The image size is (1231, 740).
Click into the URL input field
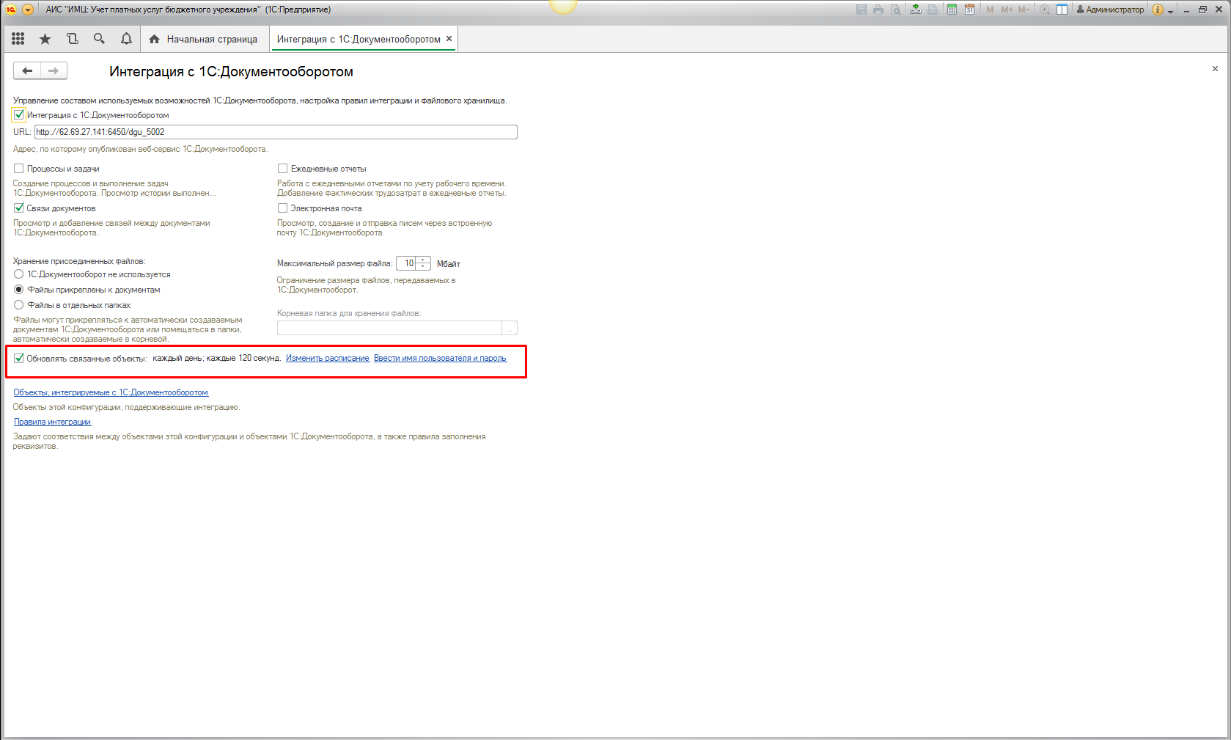coord(276,132)
